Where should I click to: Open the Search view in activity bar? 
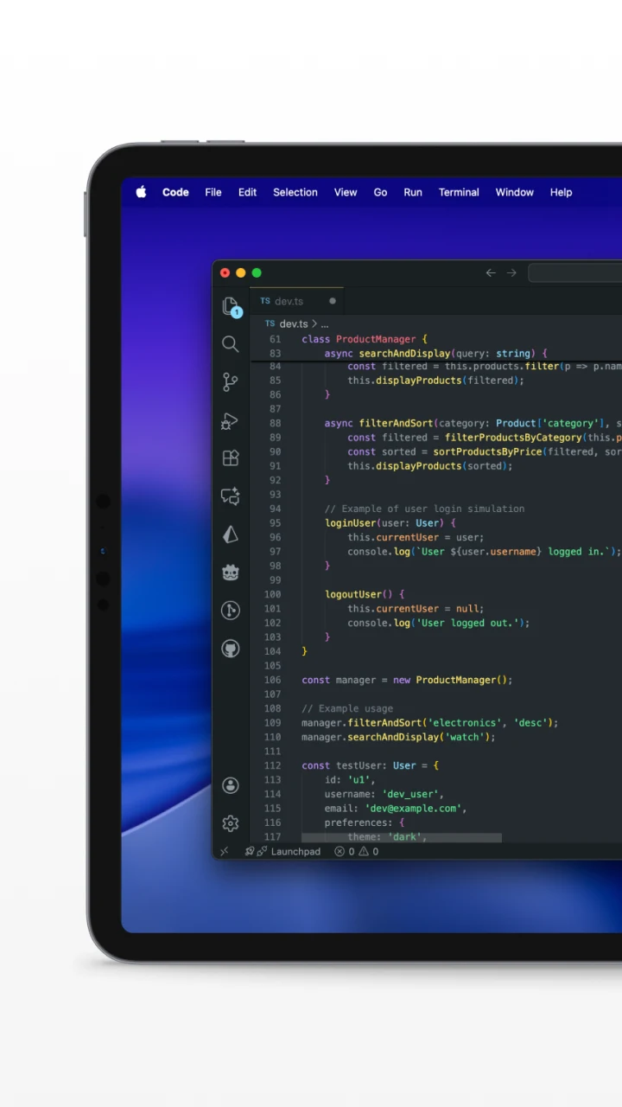click(230, 344)
